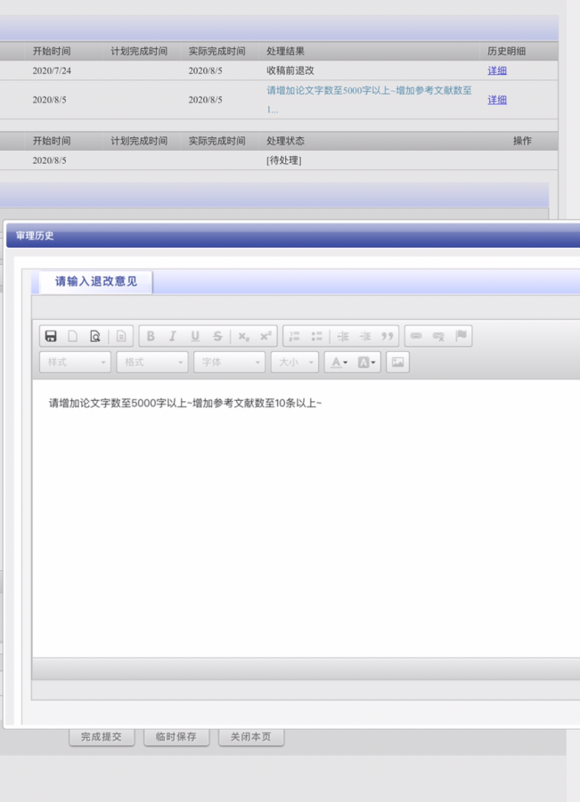Screen dimensions: 580x802
Task: Insert block quote
Action: [388, 336]
